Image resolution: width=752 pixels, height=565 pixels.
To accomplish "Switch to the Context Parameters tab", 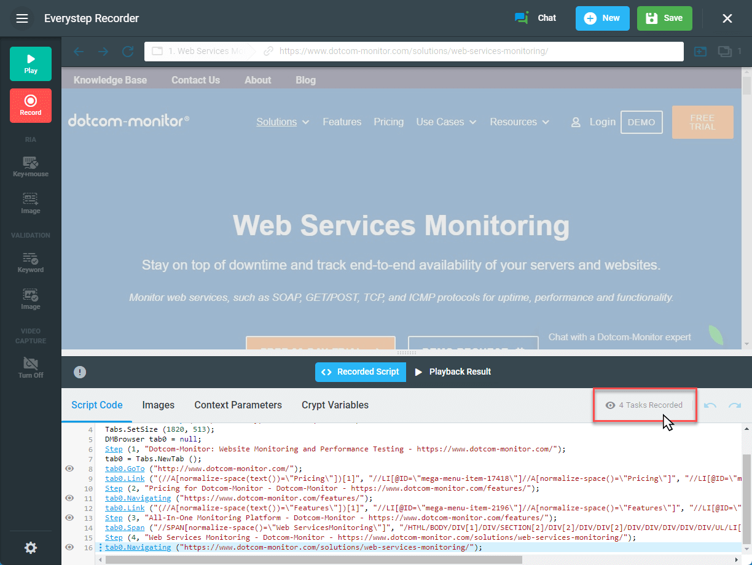I will (x=238, y=405).
